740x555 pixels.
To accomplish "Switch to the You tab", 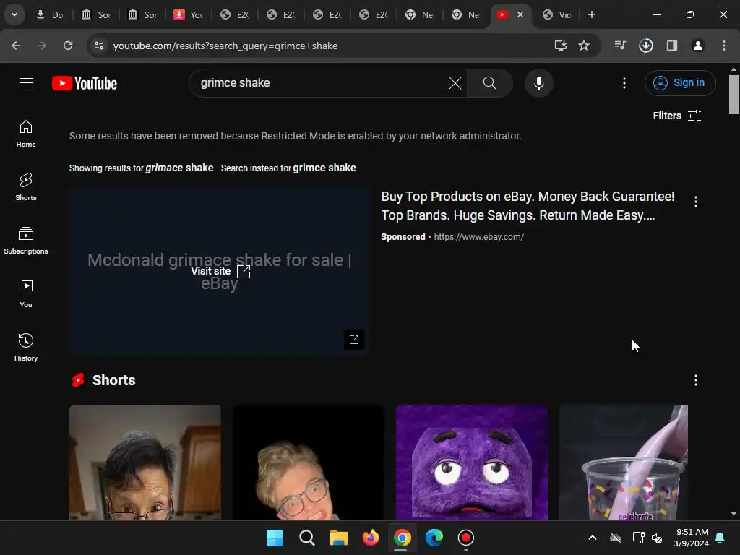I will point(189,14).
